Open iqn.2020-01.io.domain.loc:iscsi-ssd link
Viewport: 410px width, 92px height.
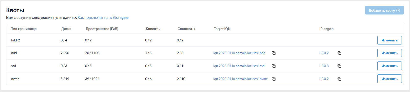tap(239, 66)
